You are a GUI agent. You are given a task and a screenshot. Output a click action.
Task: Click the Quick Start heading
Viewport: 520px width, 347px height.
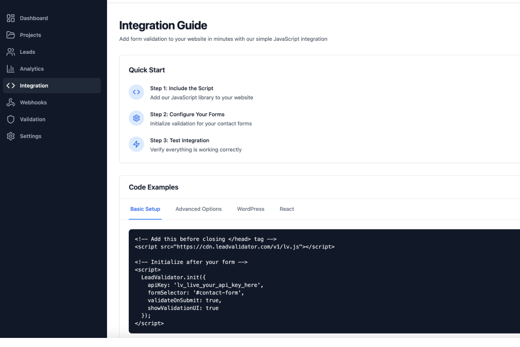click(x=147, y=70)
